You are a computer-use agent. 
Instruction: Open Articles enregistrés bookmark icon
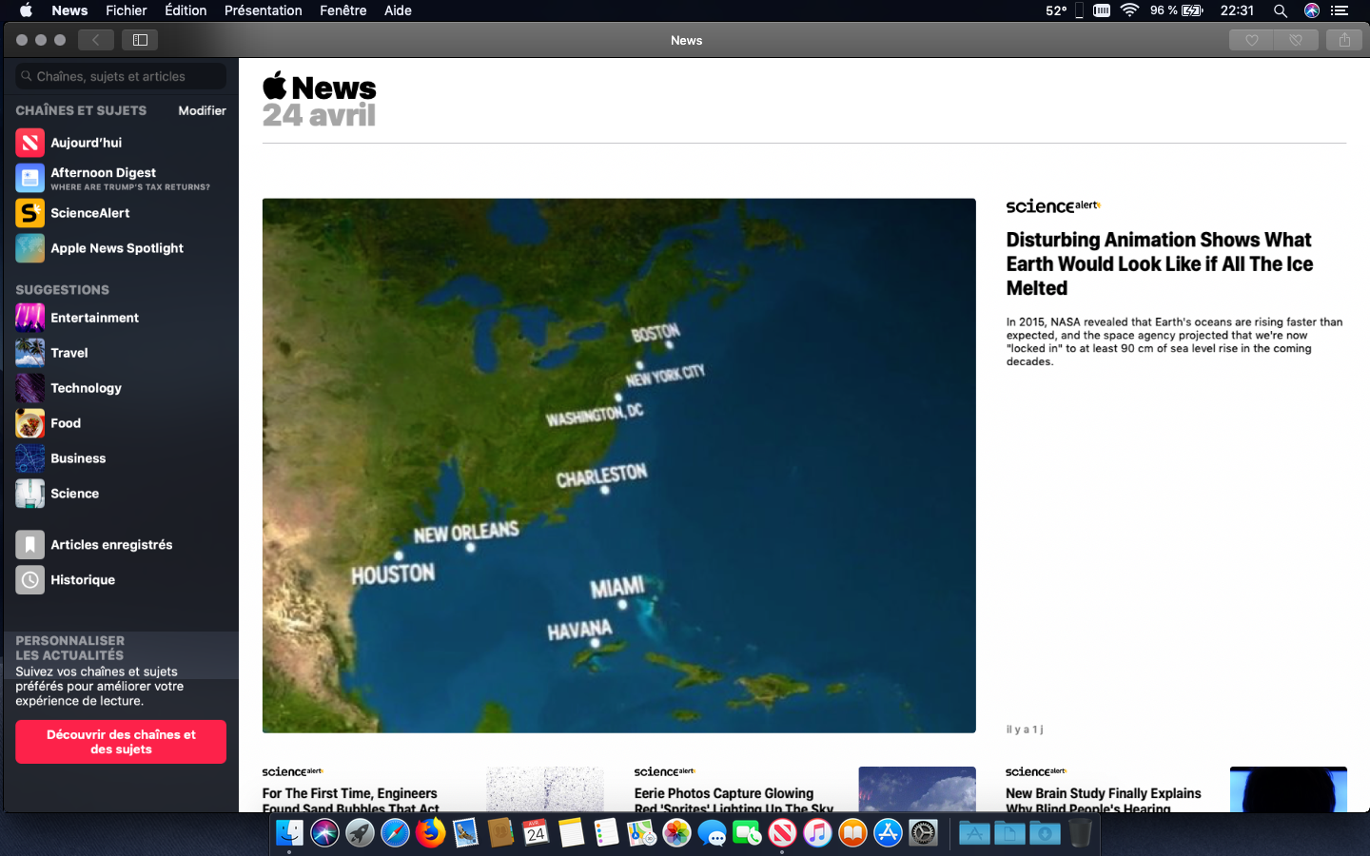pyautogui.click(x=29, y=545)
